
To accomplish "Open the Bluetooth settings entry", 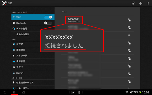I will [x=33, y=23].
